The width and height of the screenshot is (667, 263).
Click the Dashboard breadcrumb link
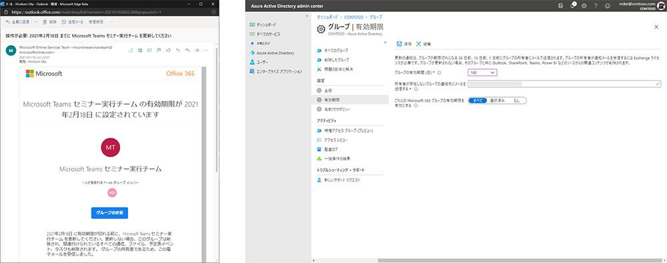(328, 17)
